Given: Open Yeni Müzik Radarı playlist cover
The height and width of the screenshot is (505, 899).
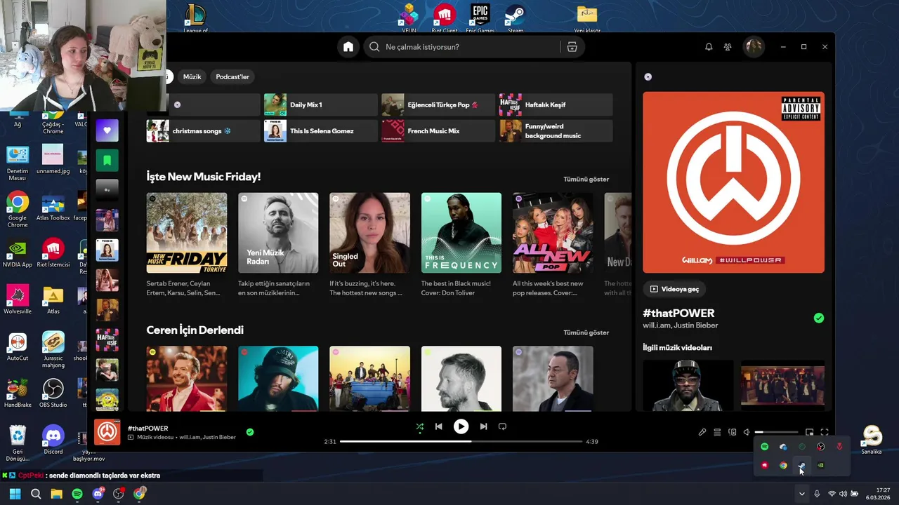Looking at the screenshot, I should coord(278,233).
